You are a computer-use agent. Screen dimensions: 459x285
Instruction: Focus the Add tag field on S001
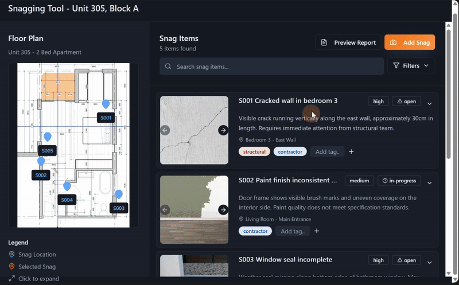327,151
